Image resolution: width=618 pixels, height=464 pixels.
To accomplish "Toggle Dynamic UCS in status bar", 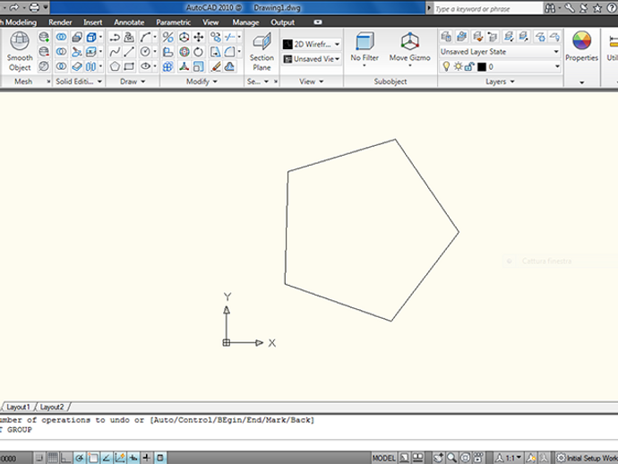I will pos(120,458).
